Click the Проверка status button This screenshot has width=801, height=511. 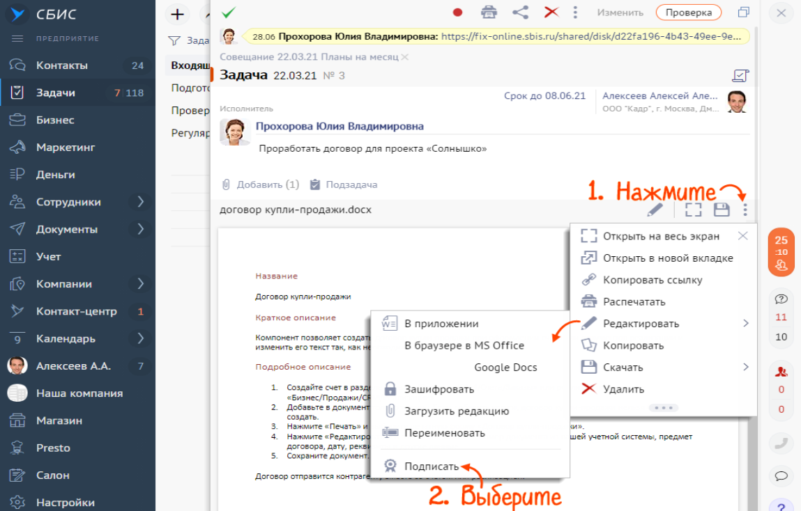click(x=689, y=13)
